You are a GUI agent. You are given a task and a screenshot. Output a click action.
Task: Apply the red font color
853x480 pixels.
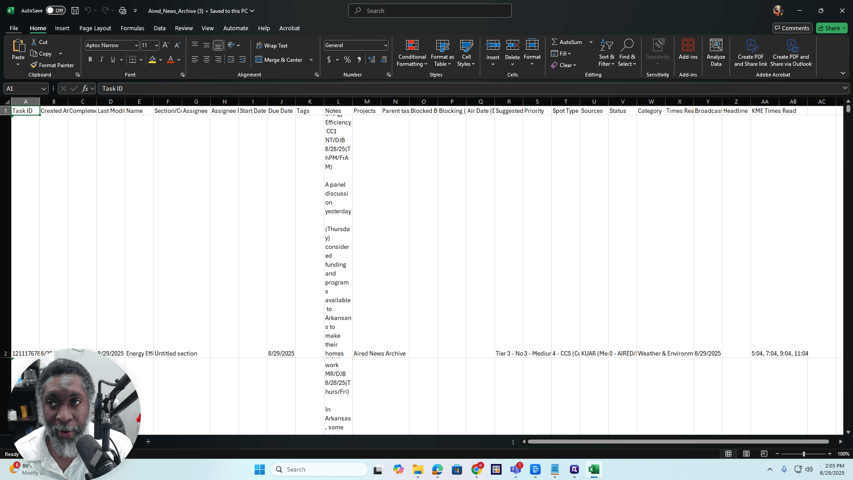171,60
